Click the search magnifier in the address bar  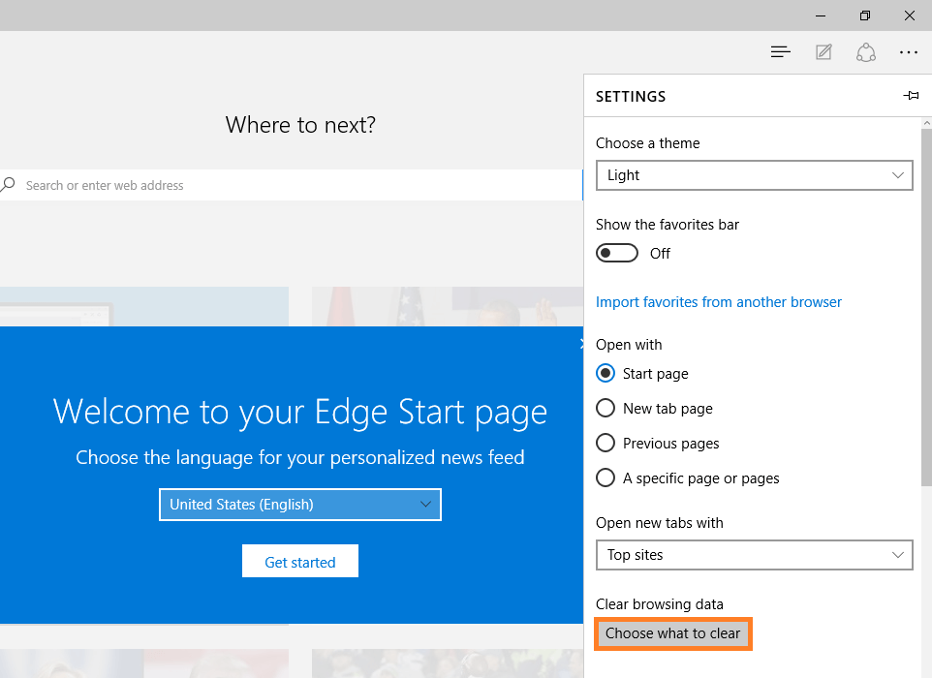pos(9,185)
